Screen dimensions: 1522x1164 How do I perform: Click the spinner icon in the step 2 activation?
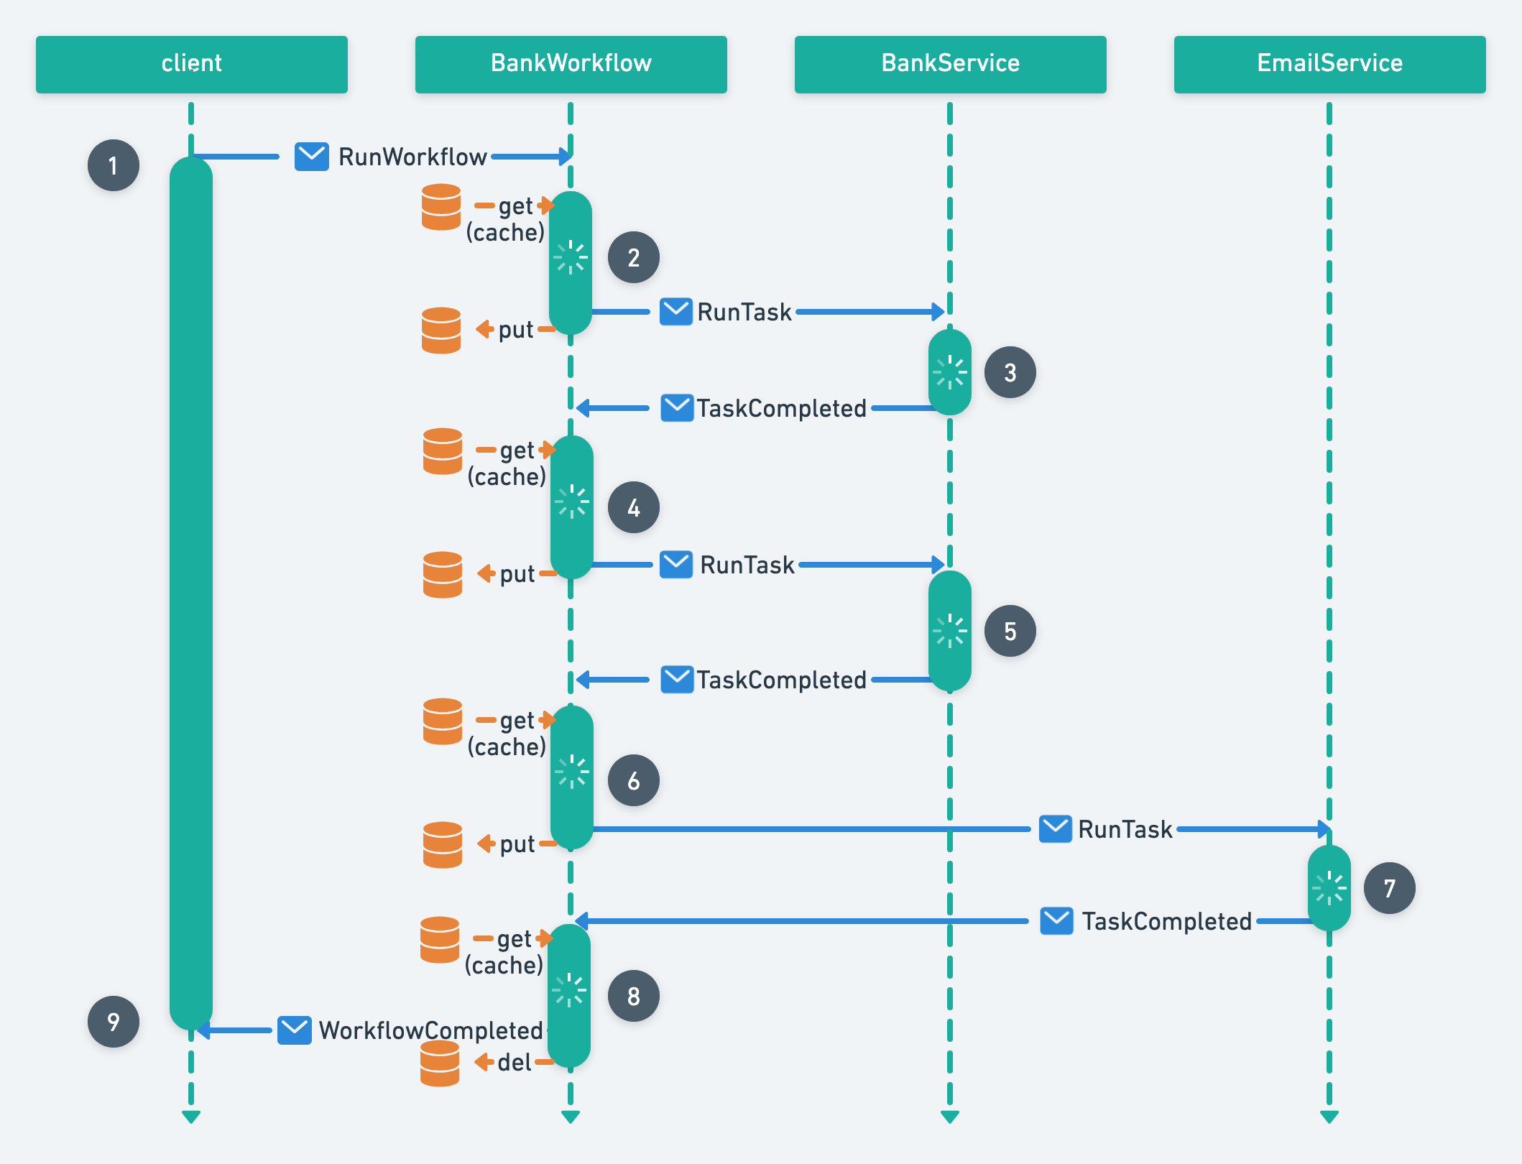(x=571, y=257)
